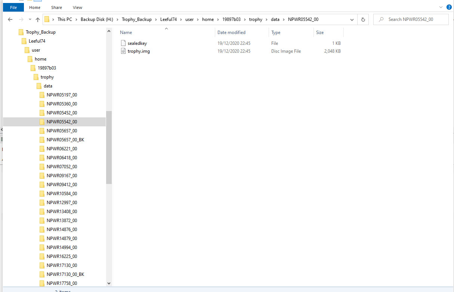Viewport: 454px width, 292px height.
Task: Click folder icon of NPWR13408_00
Action: tap(42, 212)
